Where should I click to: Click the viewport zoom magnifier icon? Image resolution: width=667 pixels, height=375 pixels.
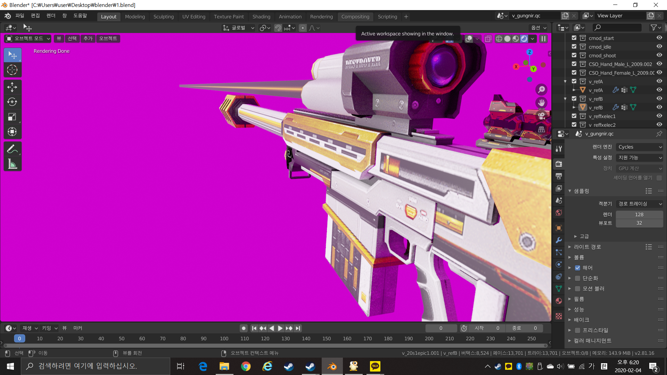click(541, 90)
